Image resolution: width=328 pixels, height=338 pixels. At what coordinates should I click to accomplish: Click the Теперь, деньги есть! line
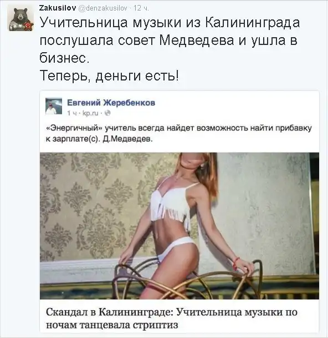tap(109, 75)
